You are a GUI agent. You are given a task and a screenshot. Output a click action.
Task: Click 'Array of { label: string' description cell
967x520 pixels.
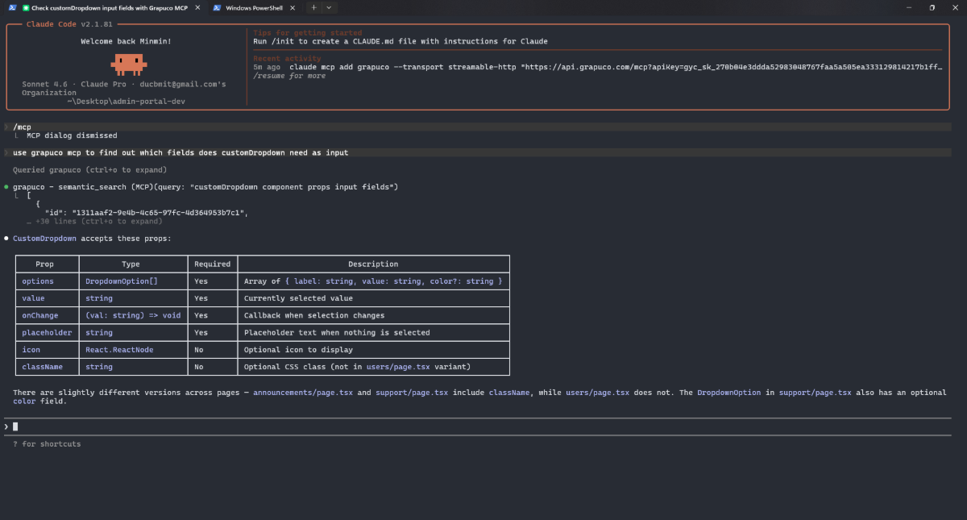tap(373, 281)
